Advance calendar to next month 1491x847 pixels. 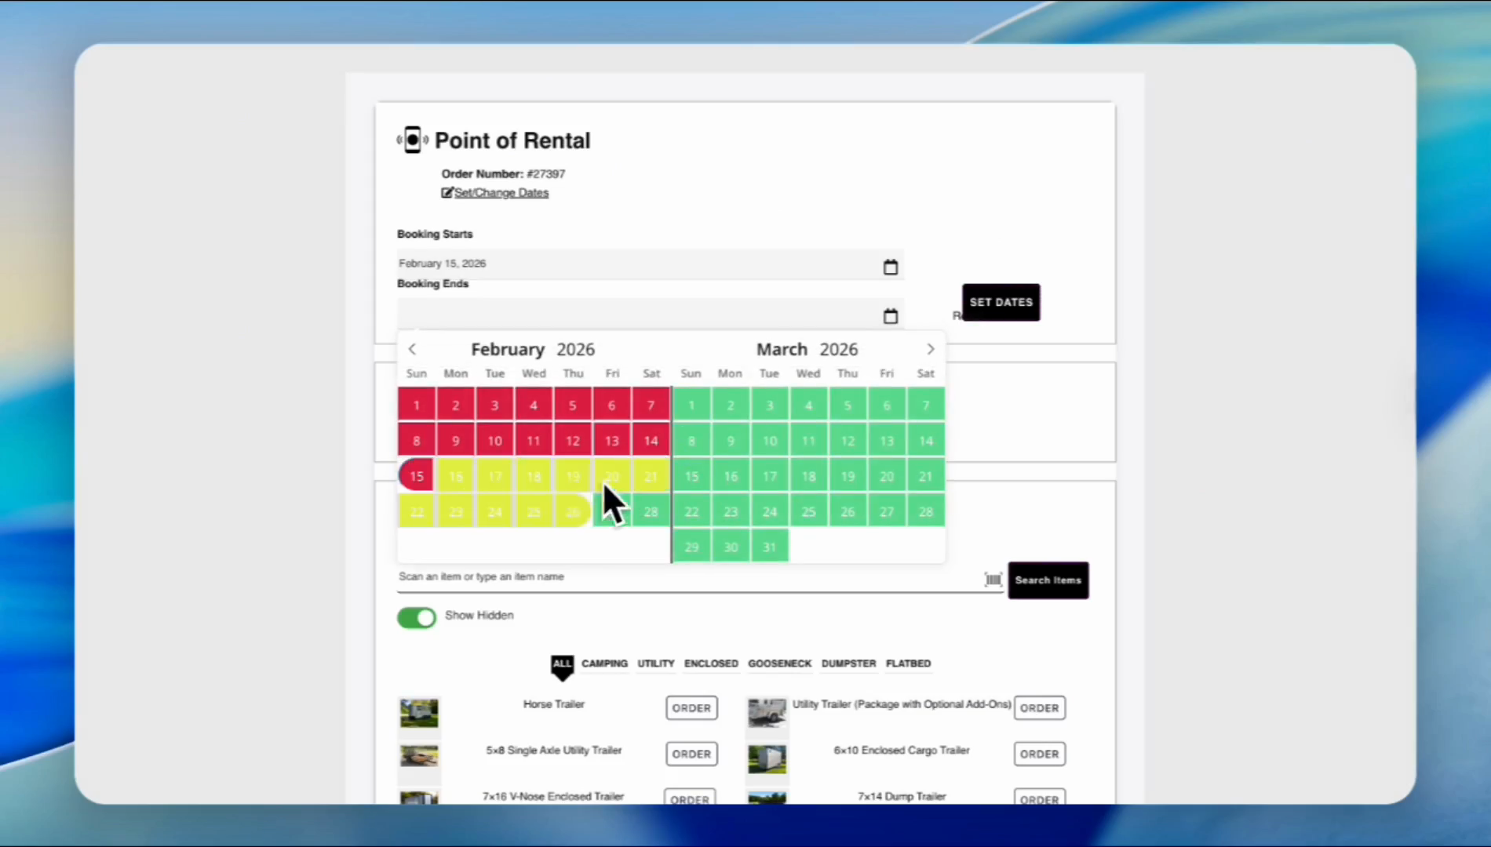tap(931, 350)
